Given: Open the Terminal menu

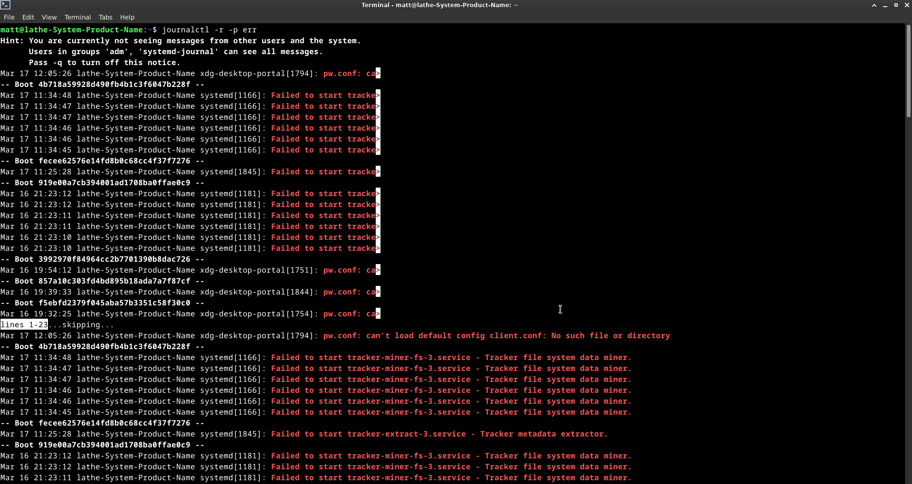Looking at the screenshot, I should [77, 17].
